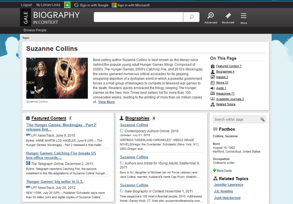Screen dimensions: 293x204
Task: Click the Related Topics icon in On This Page
Action: tap(212, 104)
